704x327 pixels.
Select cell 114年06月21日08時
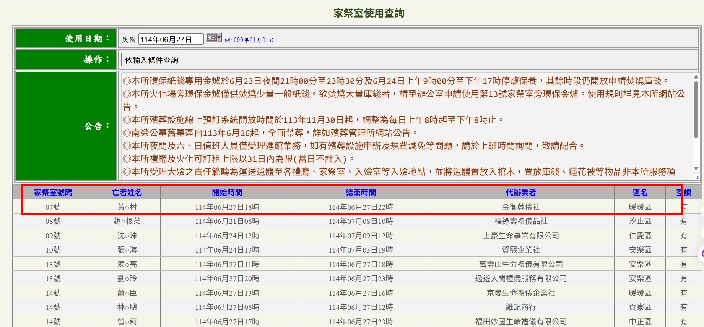(x=227, y=221)
